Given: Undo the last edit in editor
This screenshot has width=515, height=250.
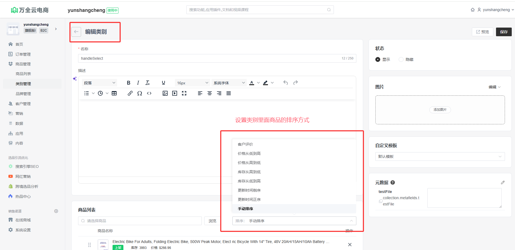Looking at the screenshot, I should coord(286,83).
